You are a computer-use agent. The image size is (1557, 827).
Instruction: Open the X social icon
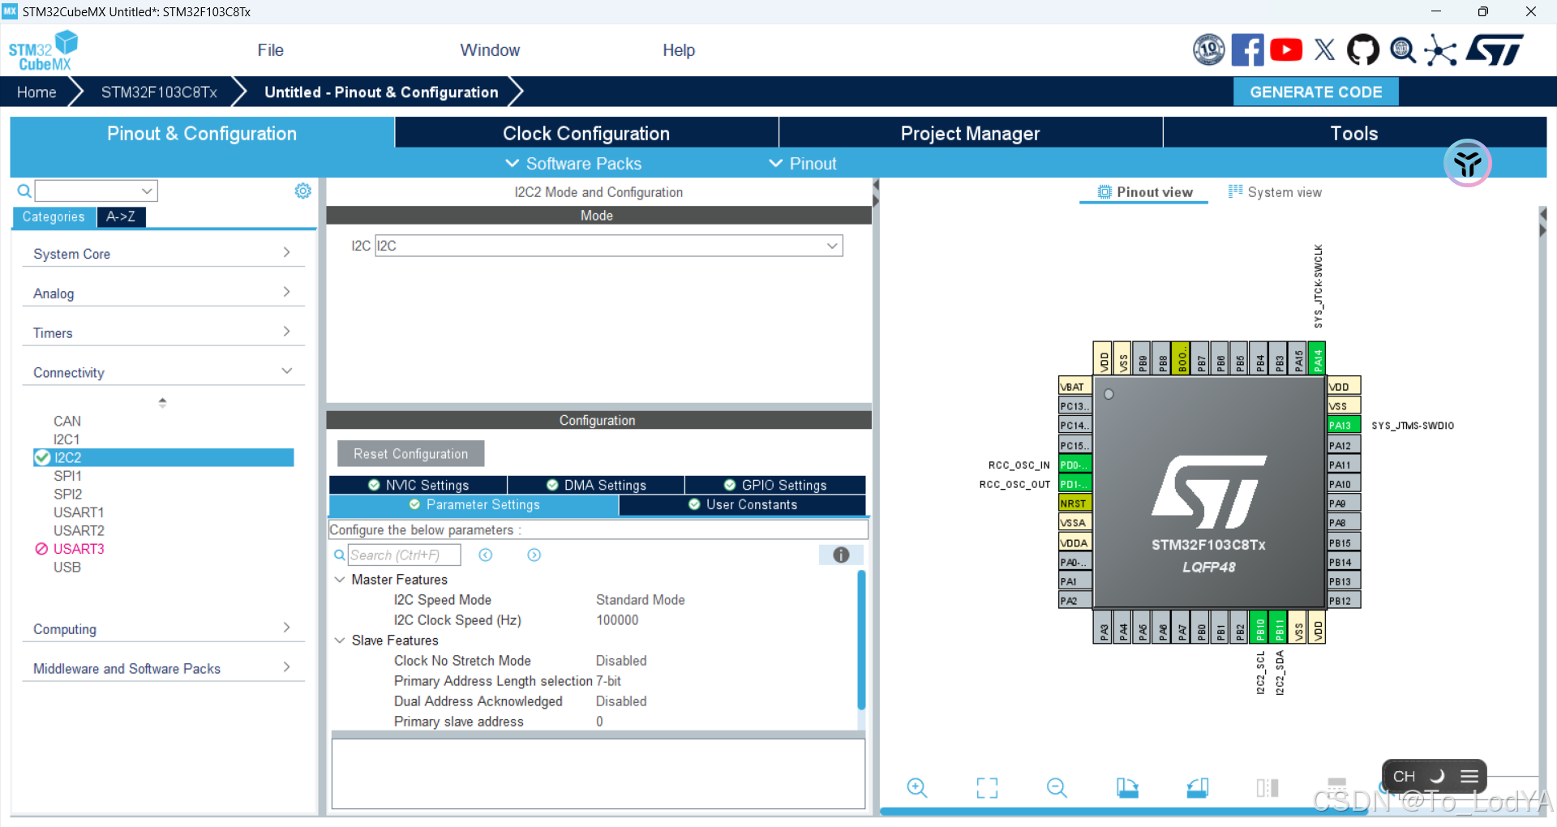(1324, 50)
